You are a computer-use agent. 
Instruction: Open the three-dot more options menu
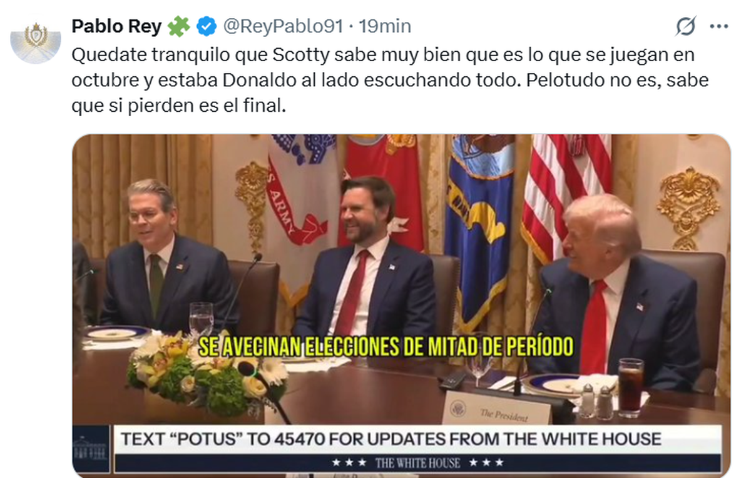pyautogui.click(x=718, y=26)
